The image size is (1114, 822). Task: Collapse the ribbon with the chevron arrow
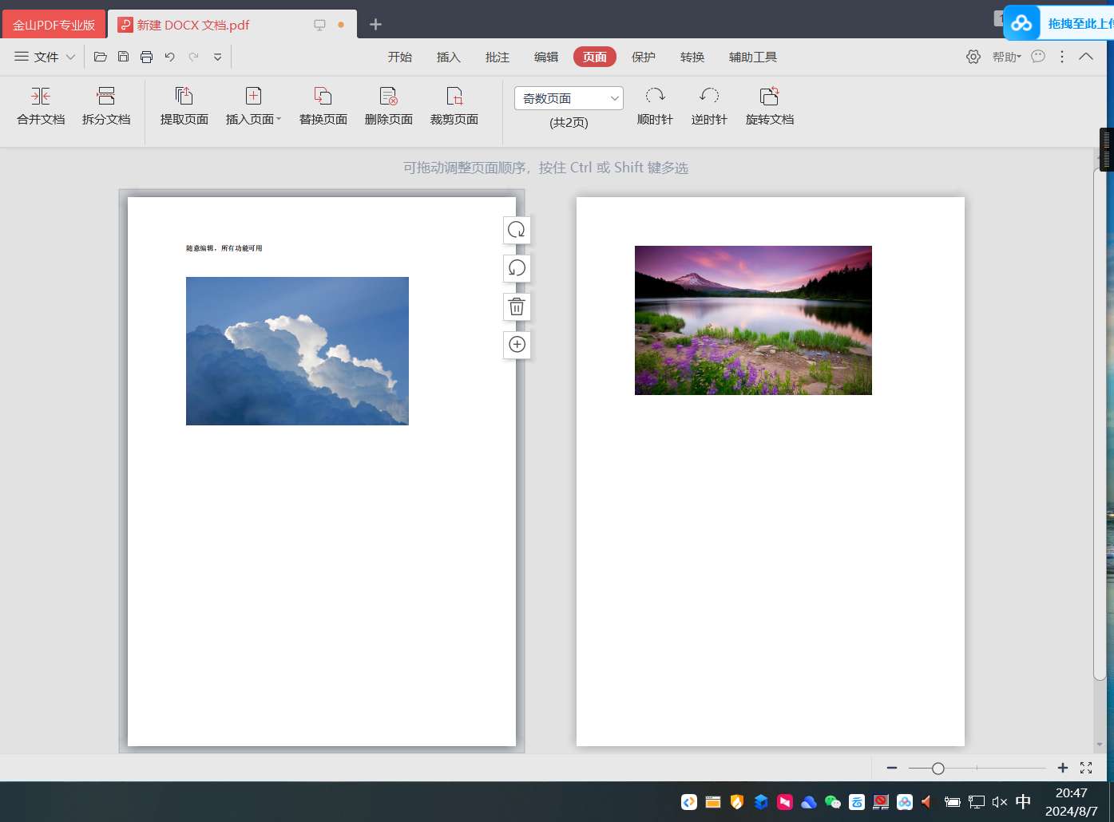(x=1086, y=57)
